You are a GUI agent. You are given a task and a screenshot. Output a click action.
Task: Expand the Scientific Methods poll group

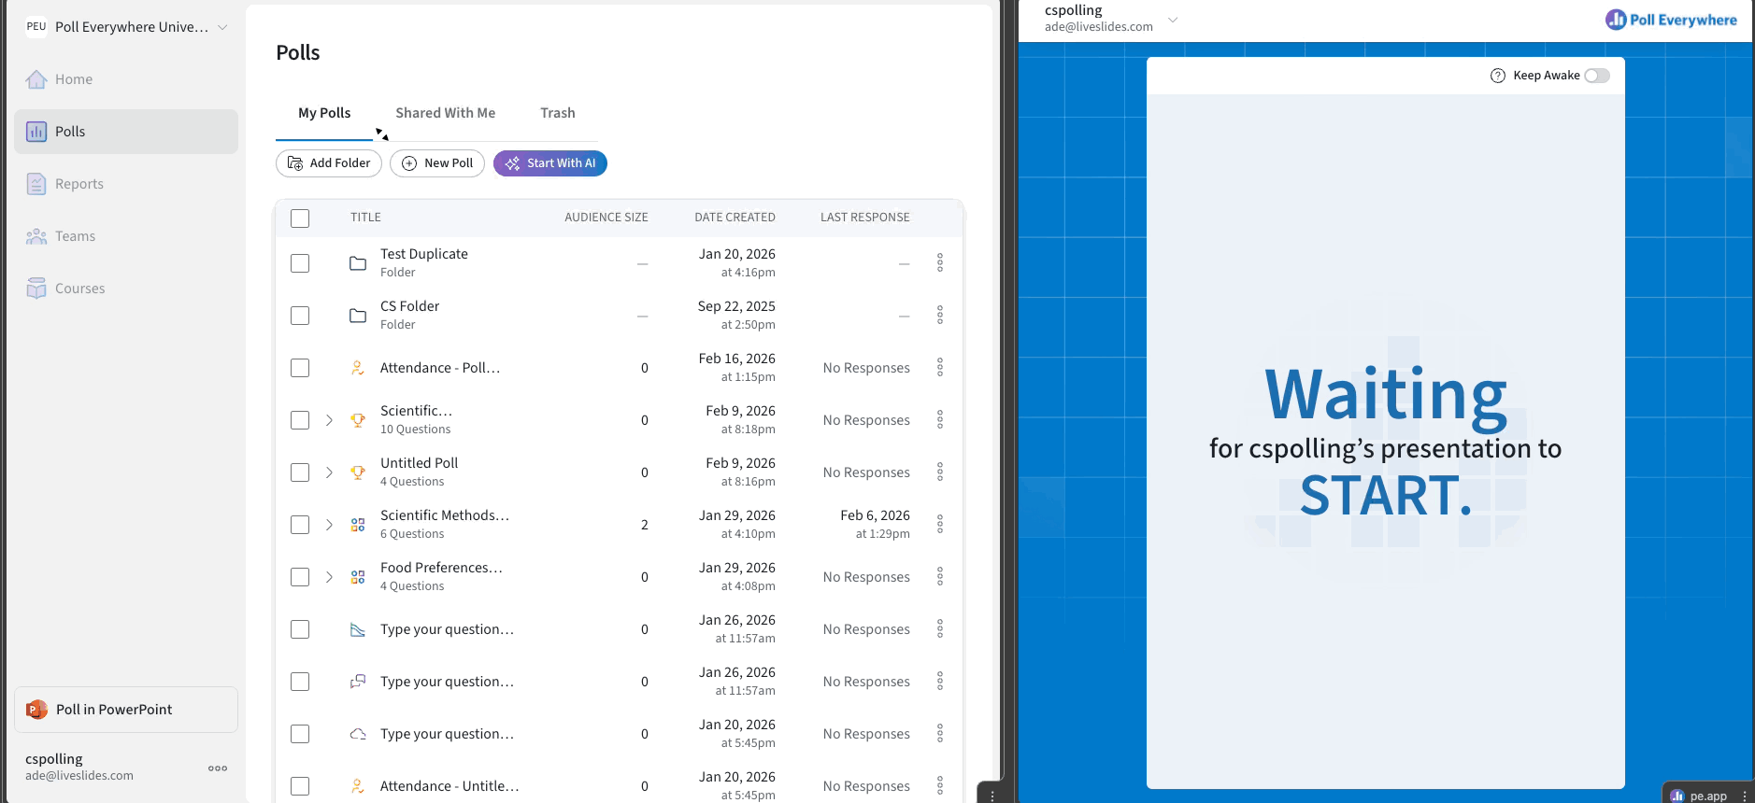click(329, 525)
